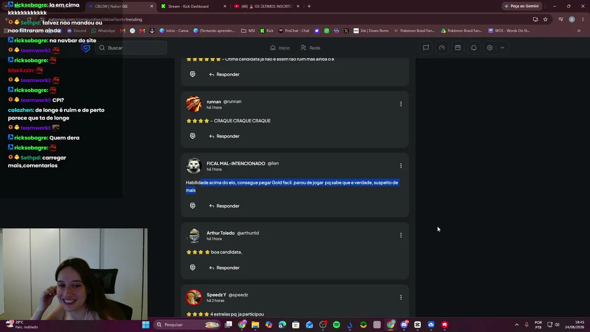Viewport: 590px width, 332px height.
Task: Expand the navbar chevron dropdown
Action: (502, 48)
